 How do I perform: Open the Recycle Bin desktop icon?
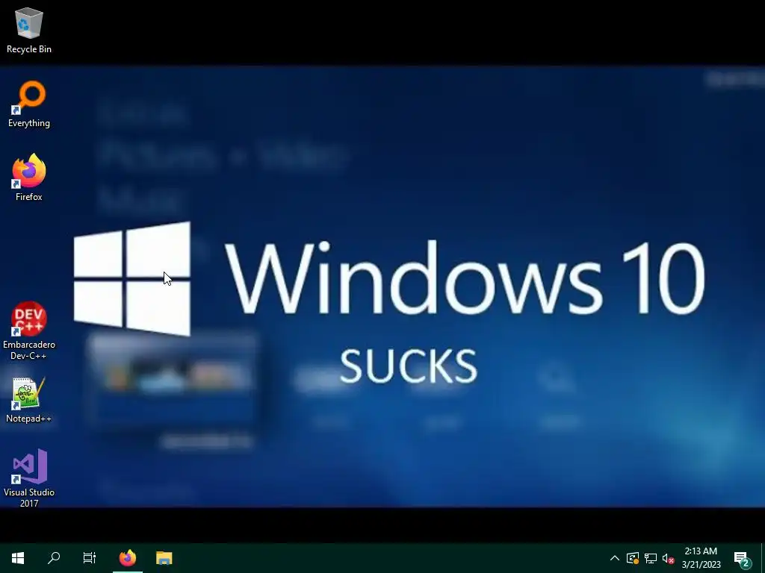pos(29,30)
